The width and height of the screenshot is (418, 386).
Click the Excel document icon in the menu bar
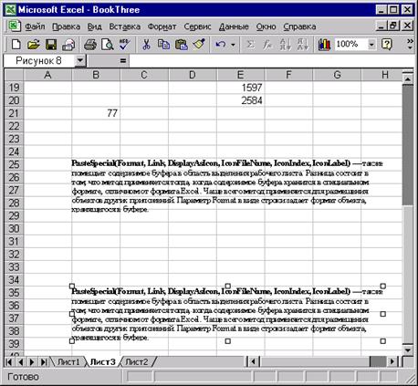point(14,26)
